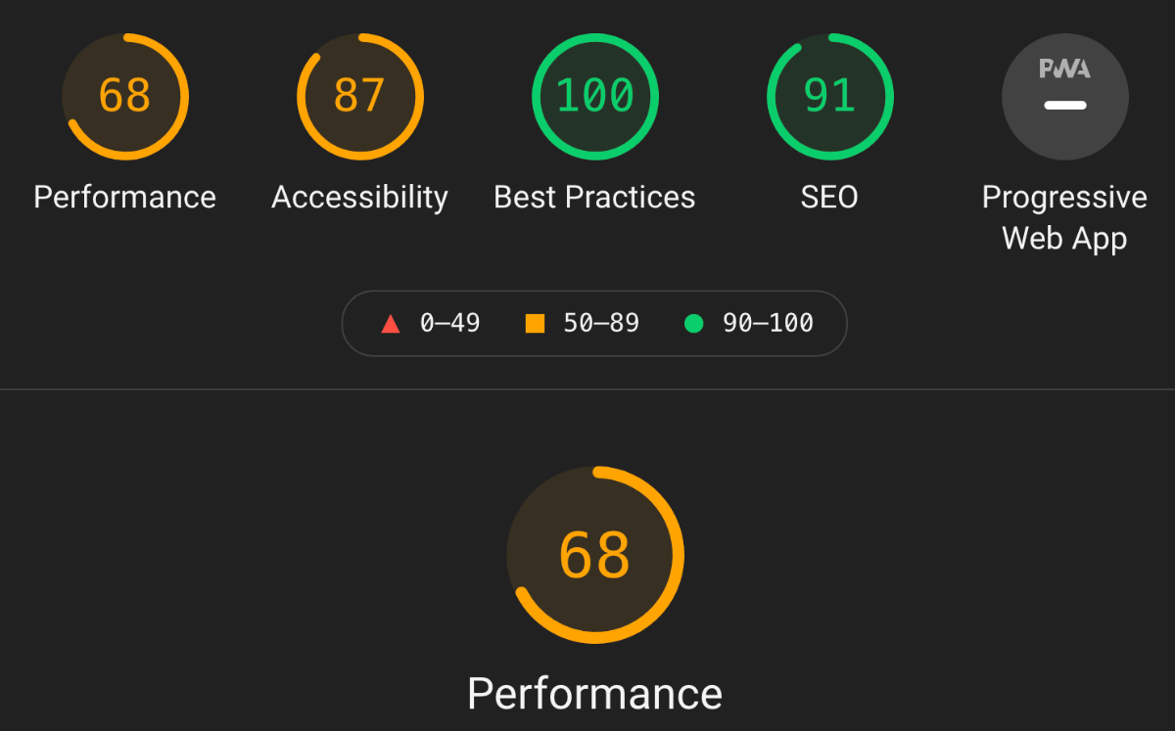This screenshot has width=1175, height=731.
Task: Click the red triangle legend icon
Action: click(x=391, y=323)
